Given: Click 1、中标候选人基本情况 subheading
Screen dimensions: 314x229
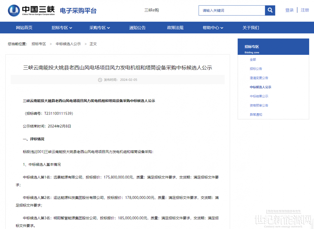Looking at the screenshot, I should 42,165.
